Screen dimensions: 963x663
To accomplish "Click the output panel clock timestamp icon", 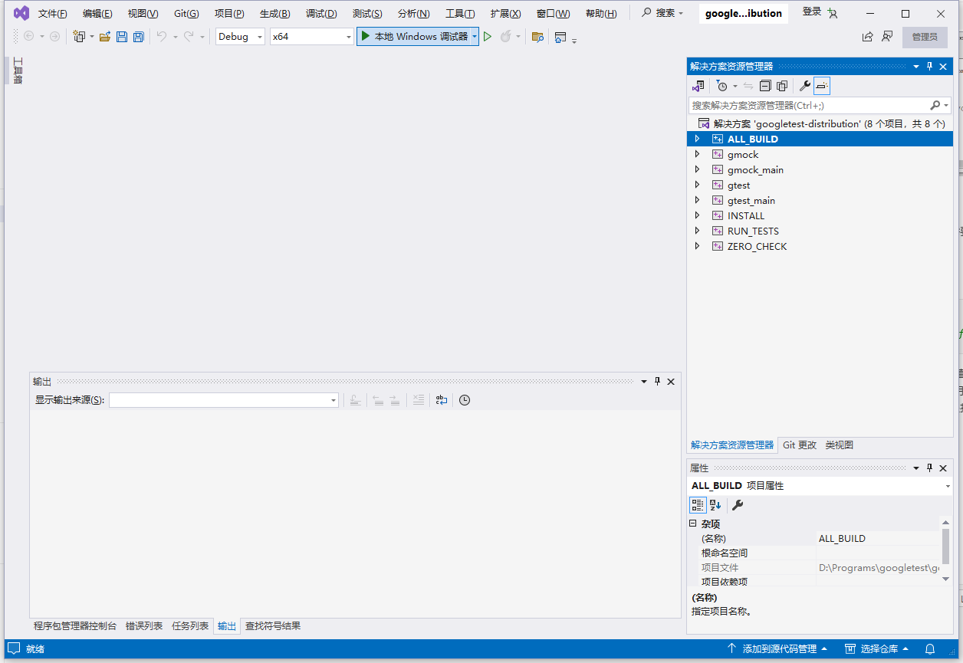I will click(x=465, y=400).
